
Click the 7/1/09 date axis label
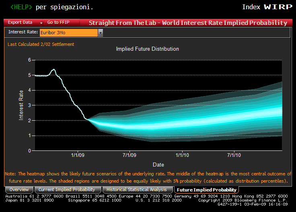[129, 155]
